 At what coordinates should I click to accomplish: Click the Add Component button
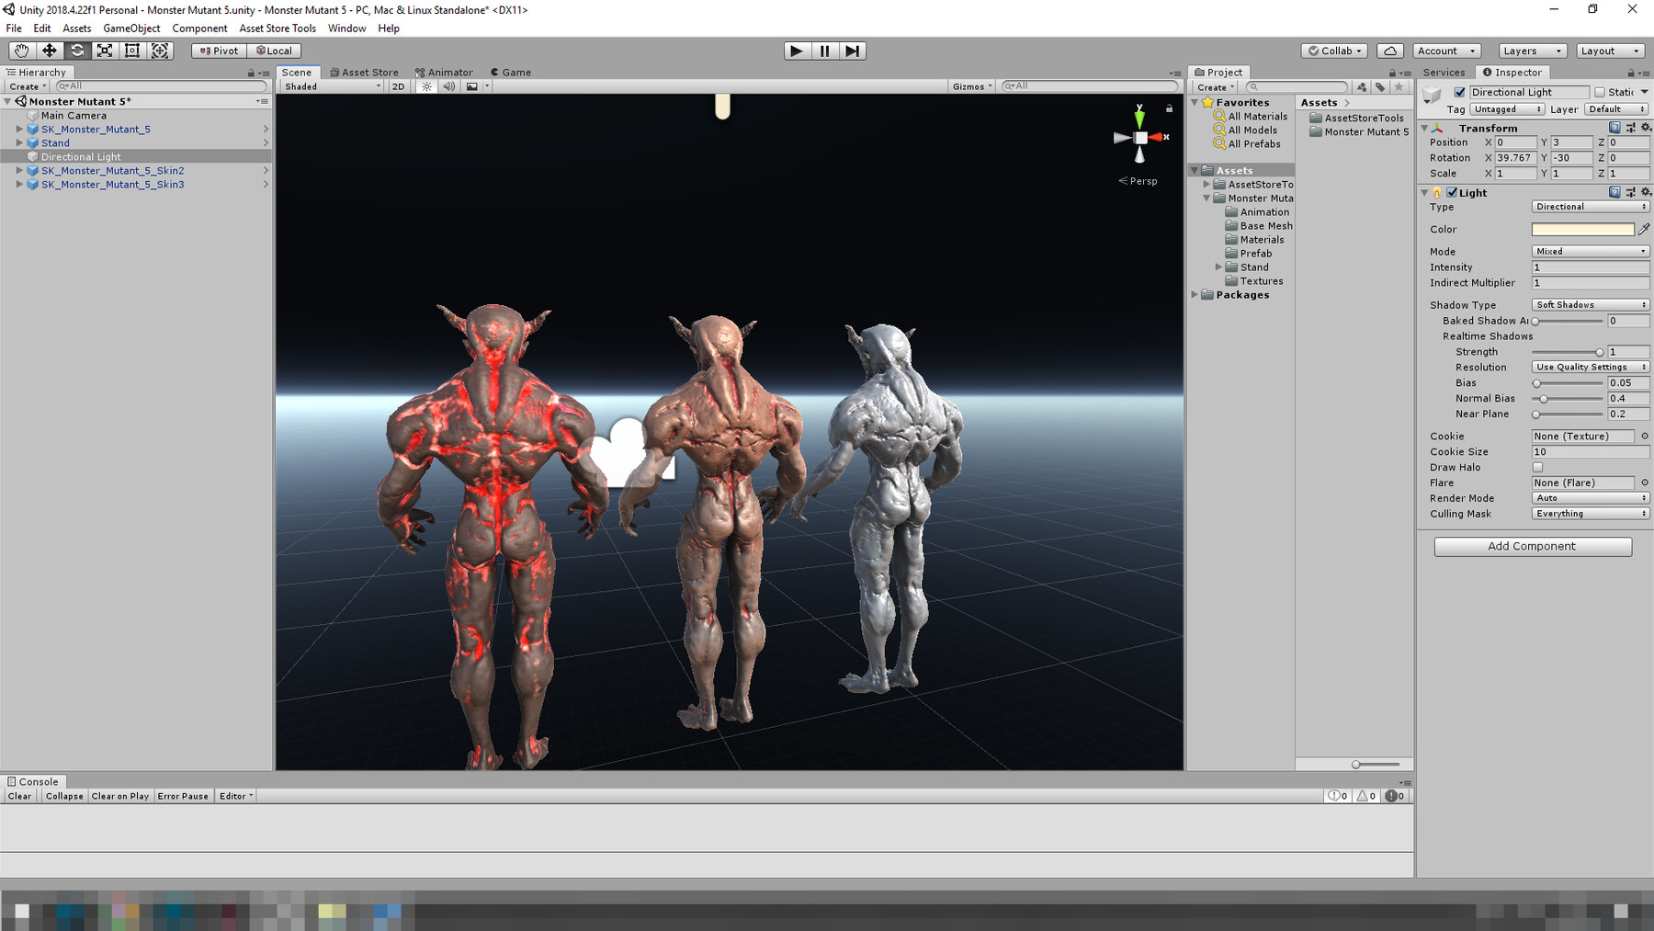1532,546
